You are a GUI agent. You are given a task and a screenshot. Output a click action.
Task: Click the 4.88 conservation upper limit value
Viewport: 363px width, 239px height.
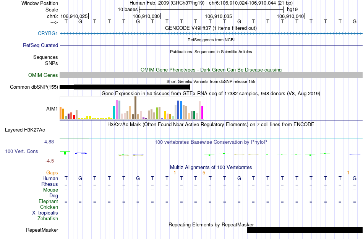49,142
